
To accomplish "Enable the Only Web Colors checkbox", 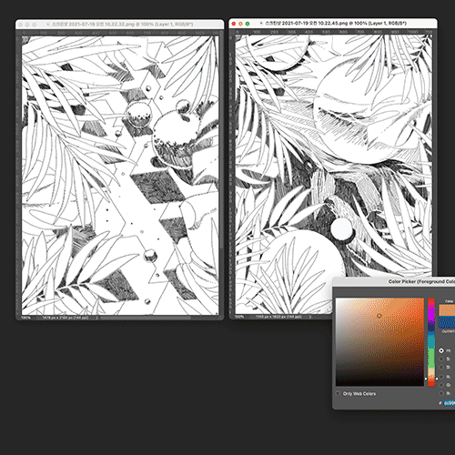I will 338,394.
